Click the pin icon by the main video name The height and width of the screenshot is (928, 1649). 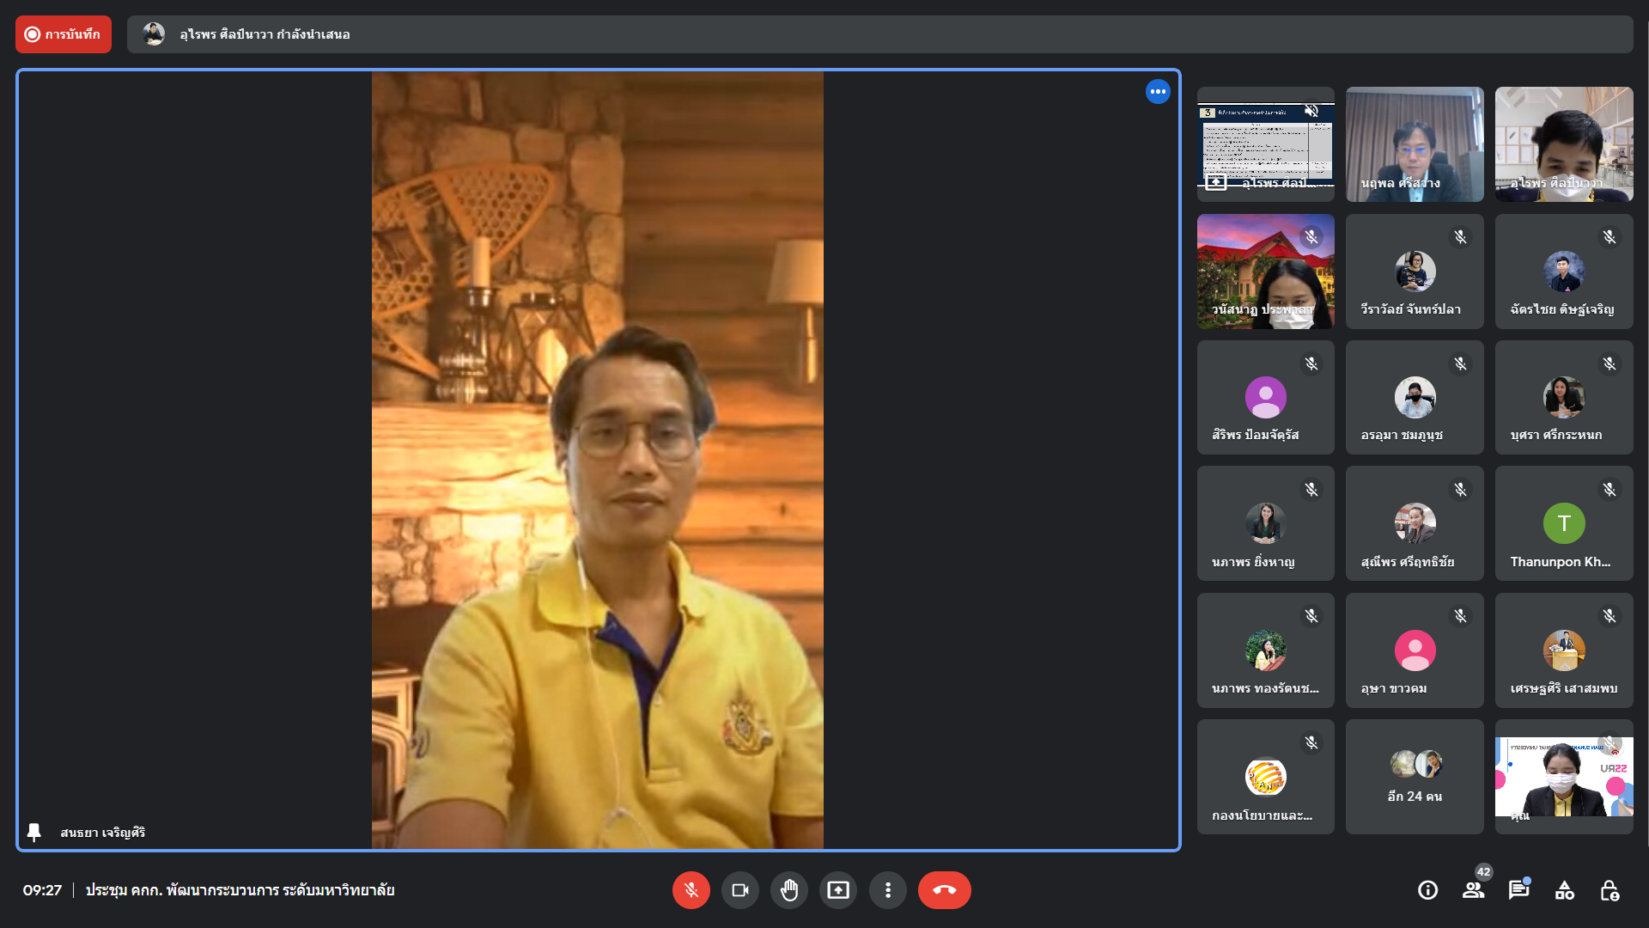(34, 832)
